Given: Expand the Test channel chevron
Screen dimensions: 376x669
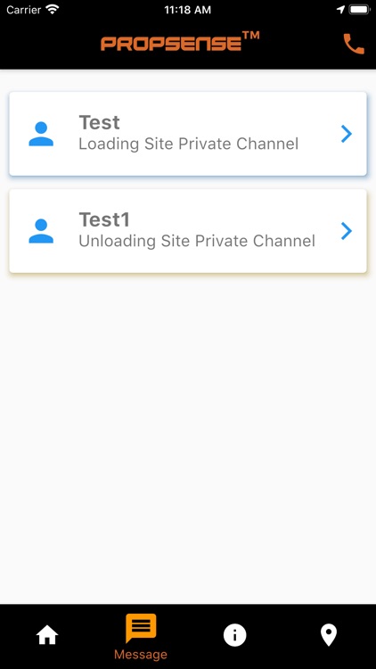Looking at the screenshot, I should (x=347, y=134).
